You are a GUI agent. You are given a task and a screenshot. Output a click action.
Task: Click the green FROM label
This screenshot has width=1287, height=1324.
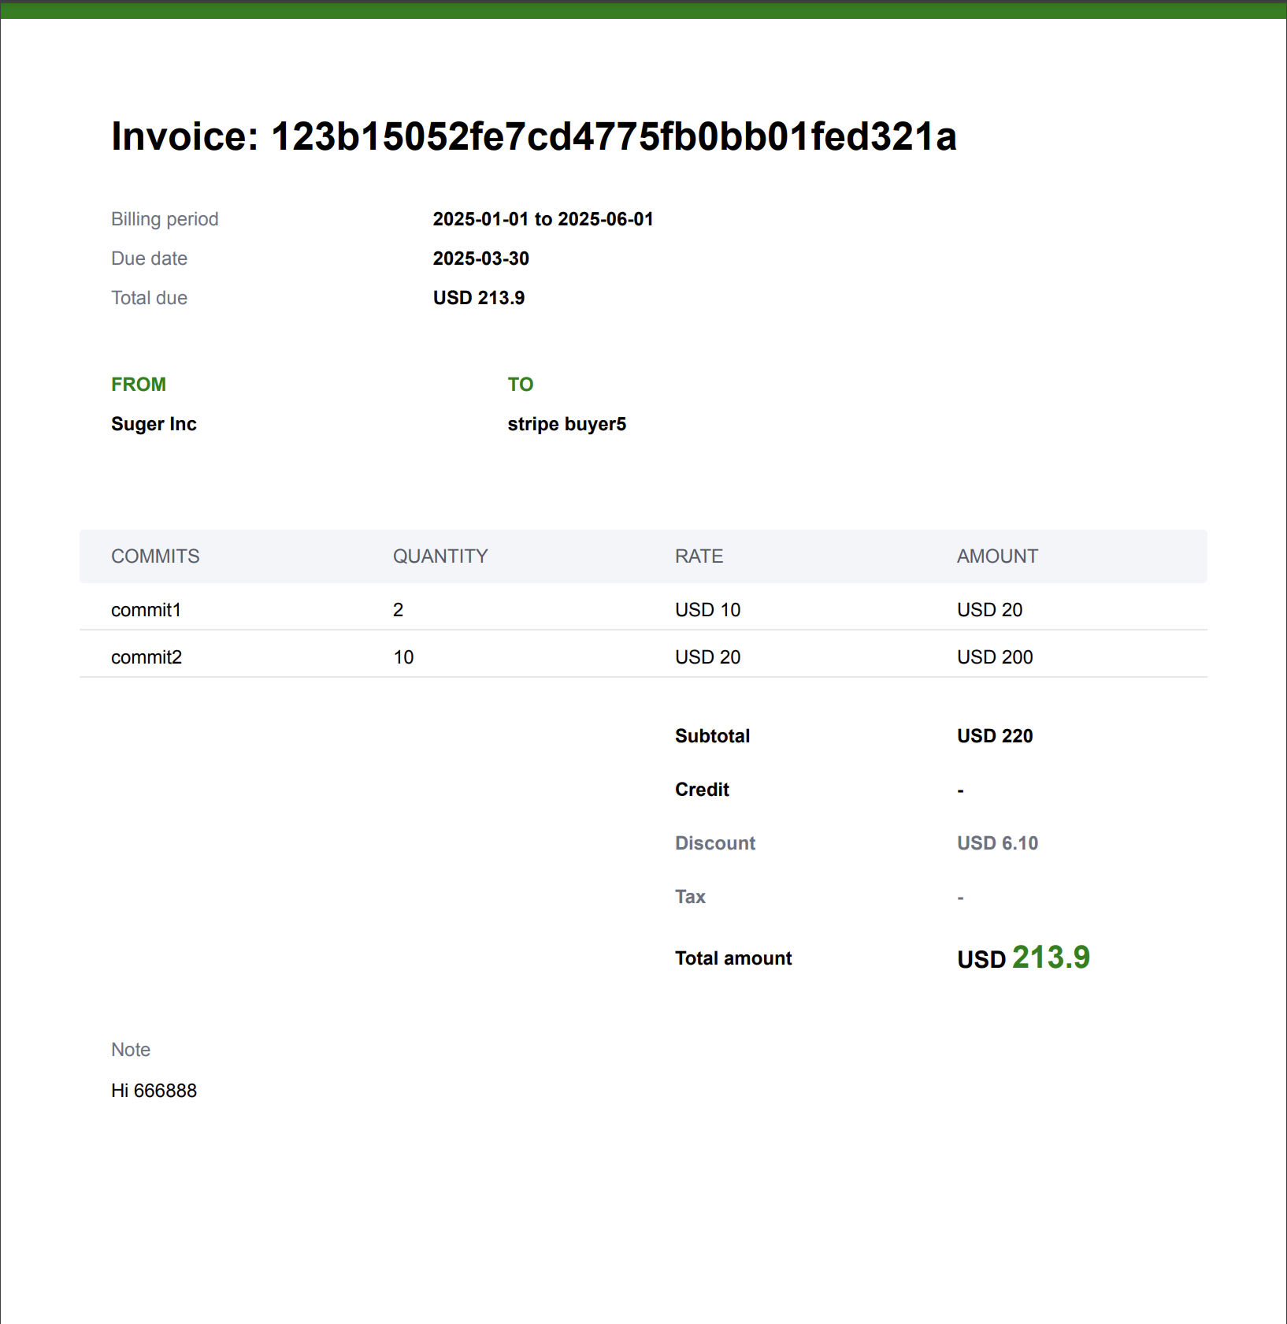point(139,385)
